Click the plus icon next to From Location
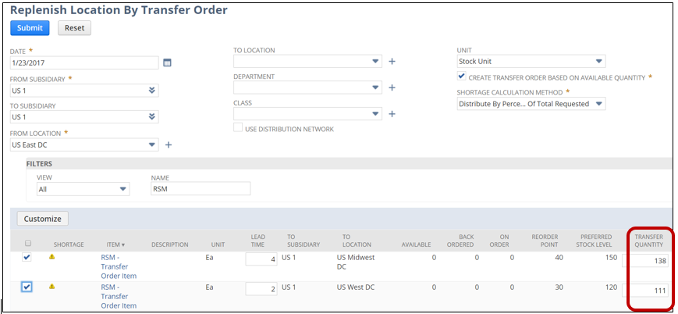The height and width of the screenshot is (314, 678). (169, 145)
